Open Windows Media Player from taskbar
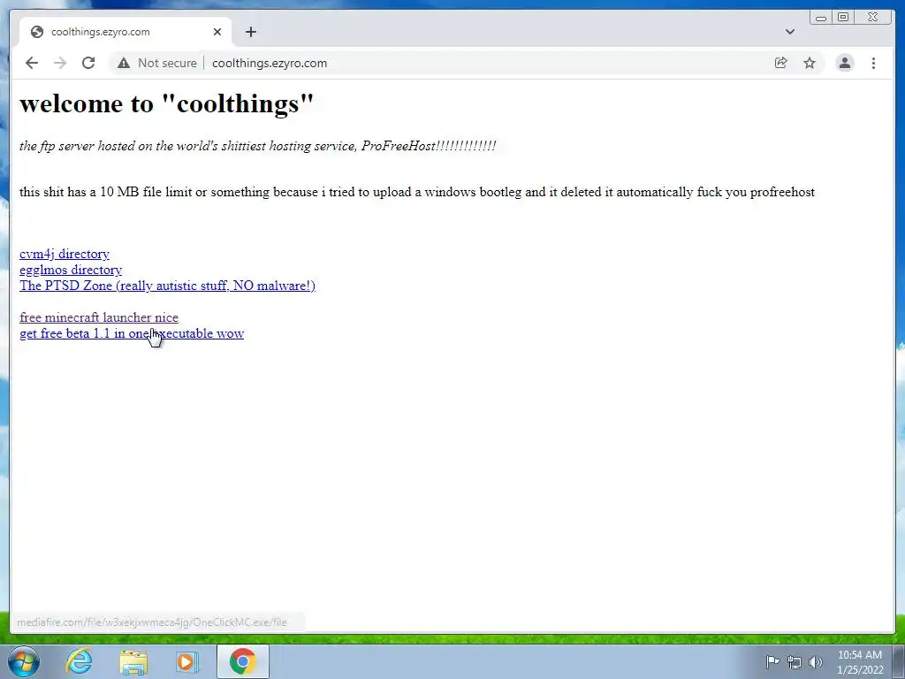The image size is (905, 679). 187,661
